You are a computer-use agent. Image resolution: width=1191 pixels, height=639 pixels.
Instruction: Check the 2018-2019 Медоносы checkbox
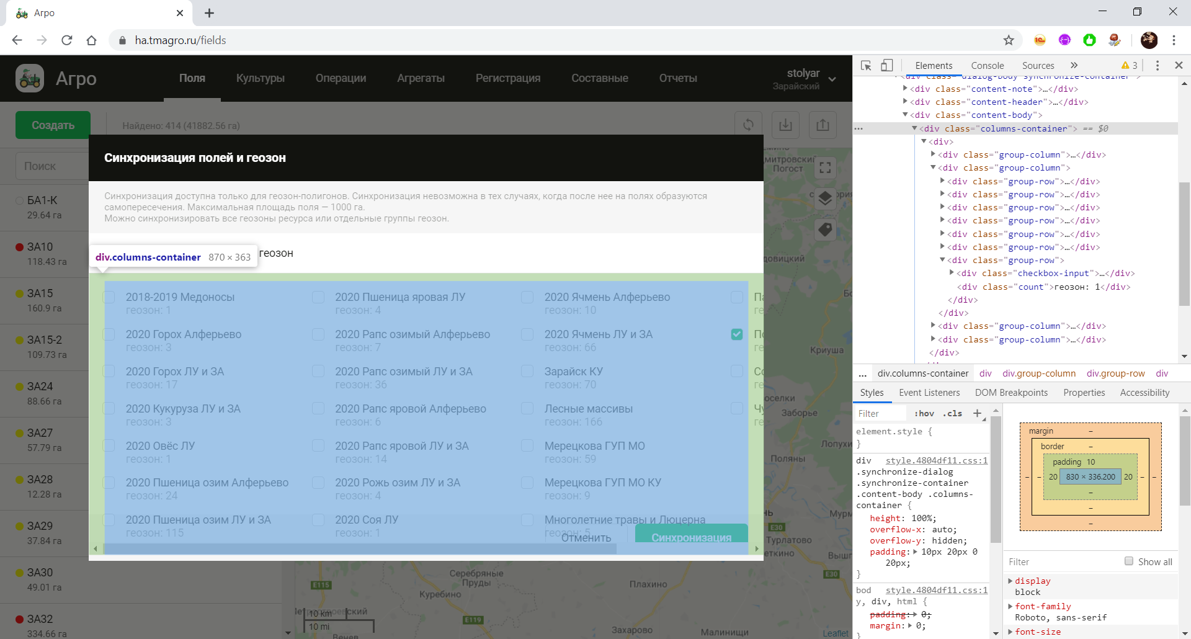(x=109, y=297)
